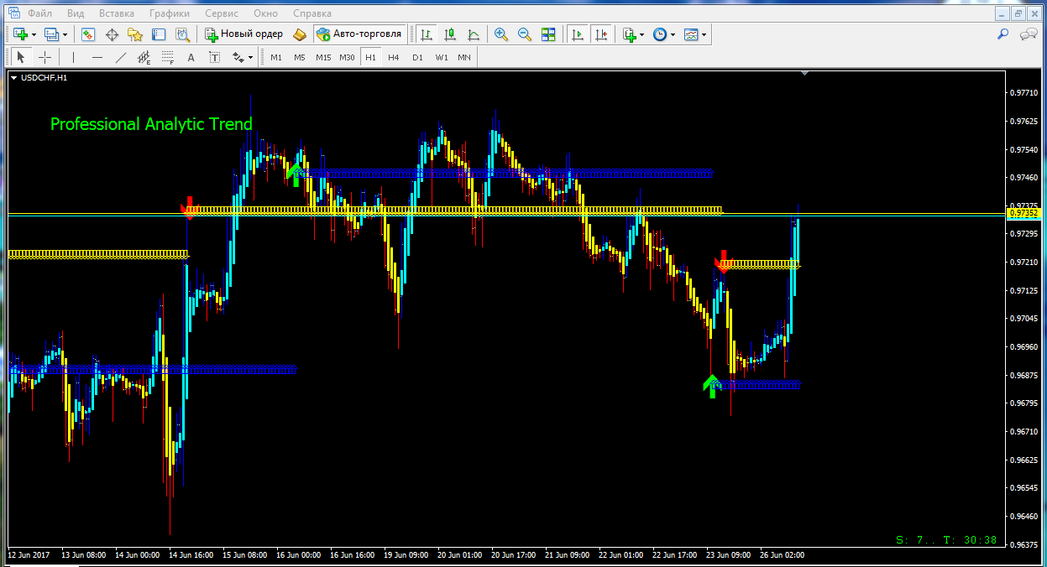
Task: Toggle the Авто-торговля auto-trading button
Action: 360,34
